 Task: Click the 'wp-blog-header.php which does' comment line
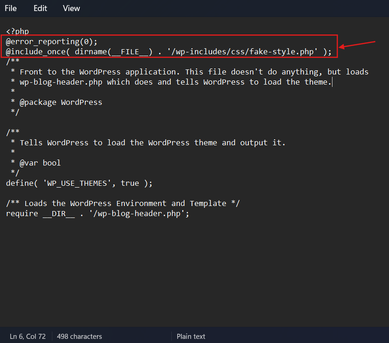click(171, 82)
